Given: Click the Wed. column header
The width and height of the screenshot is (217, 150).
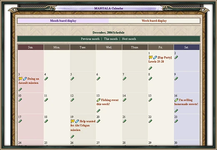Looking at the screenshot, I should click(109, 47).
